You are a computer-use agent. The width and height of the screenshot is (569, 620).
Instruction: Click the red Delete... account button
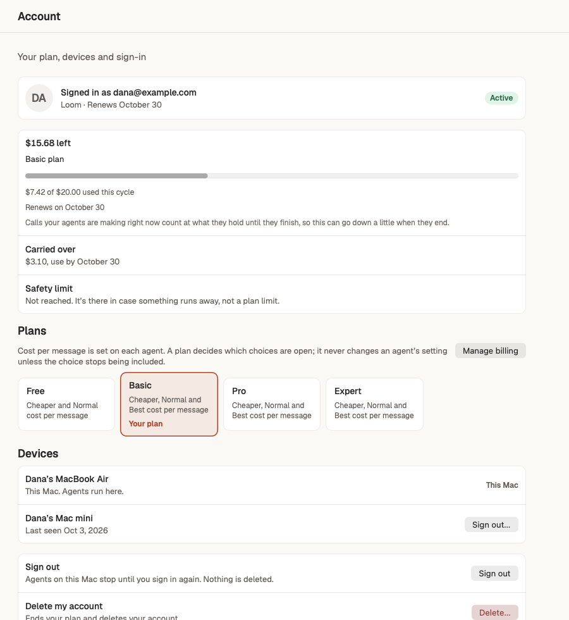tap(494, 612)
